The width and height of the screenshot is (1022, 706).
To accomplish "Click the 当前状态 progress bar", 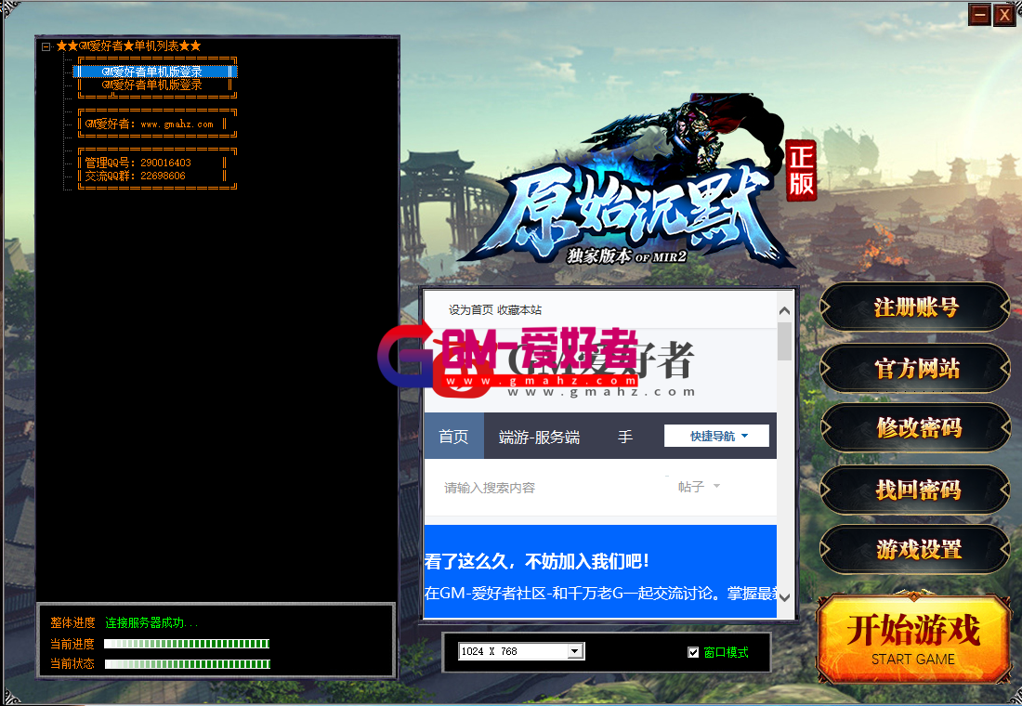I will pyautogui.click(x=187, y=664).
